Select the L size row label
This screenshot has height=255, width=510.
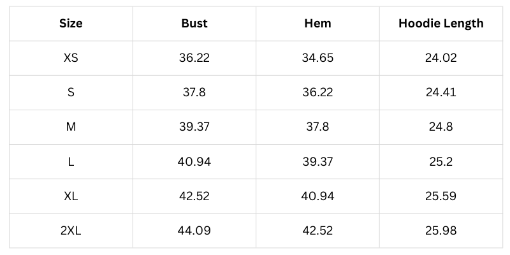click(71, 161)
